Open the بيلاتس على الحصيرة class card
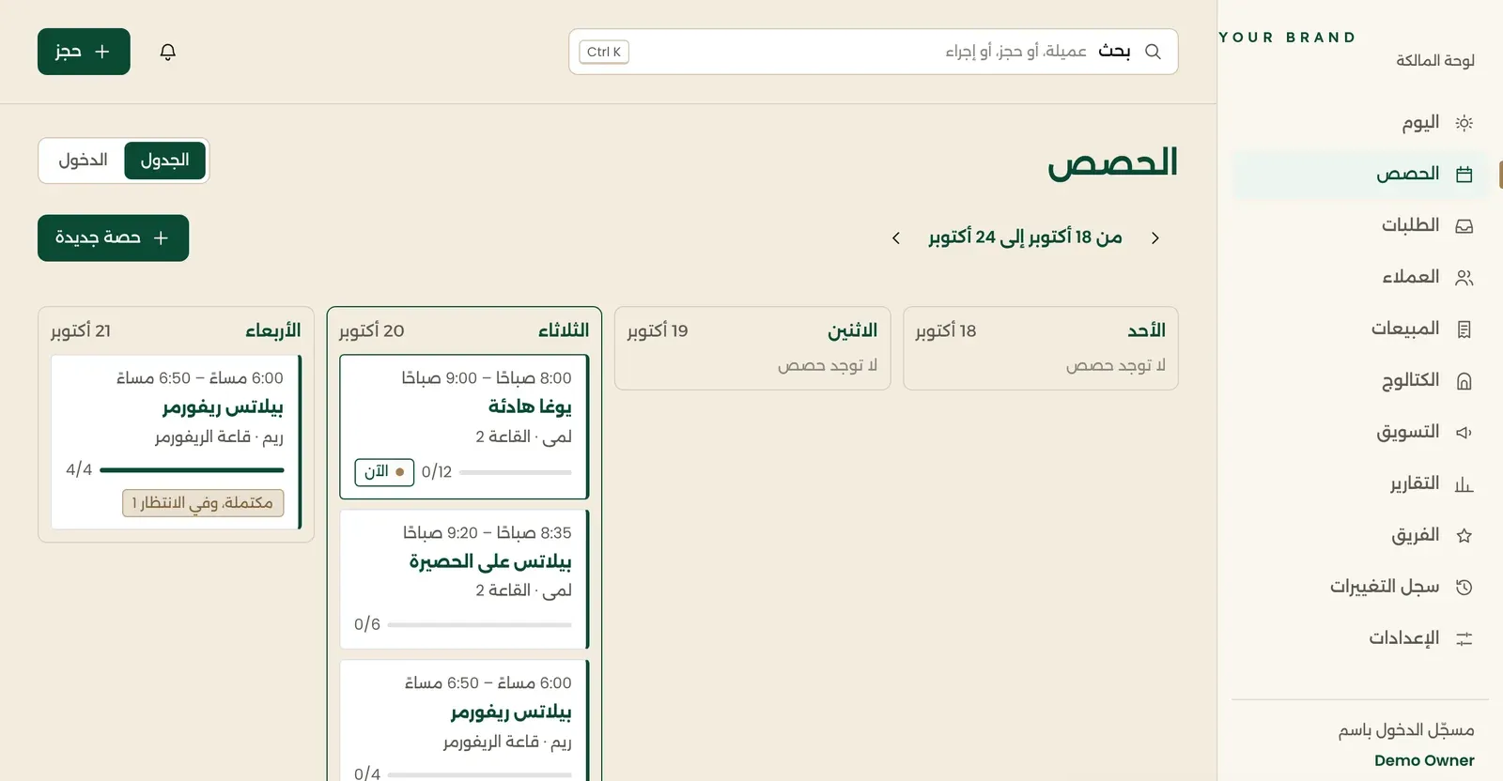The width and height of the screenshot is (1503, 781). tap(464, 579)
